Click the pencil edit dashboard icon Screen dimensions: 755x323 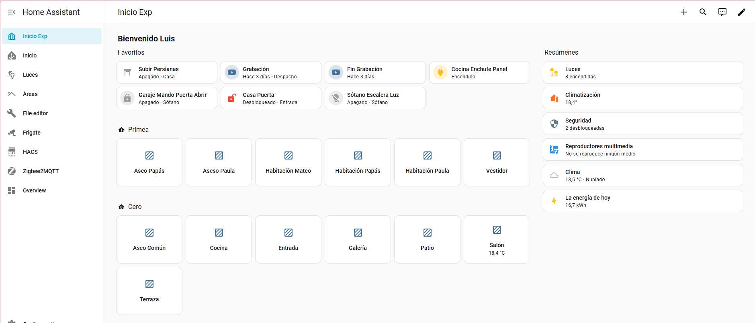(741, 12)
